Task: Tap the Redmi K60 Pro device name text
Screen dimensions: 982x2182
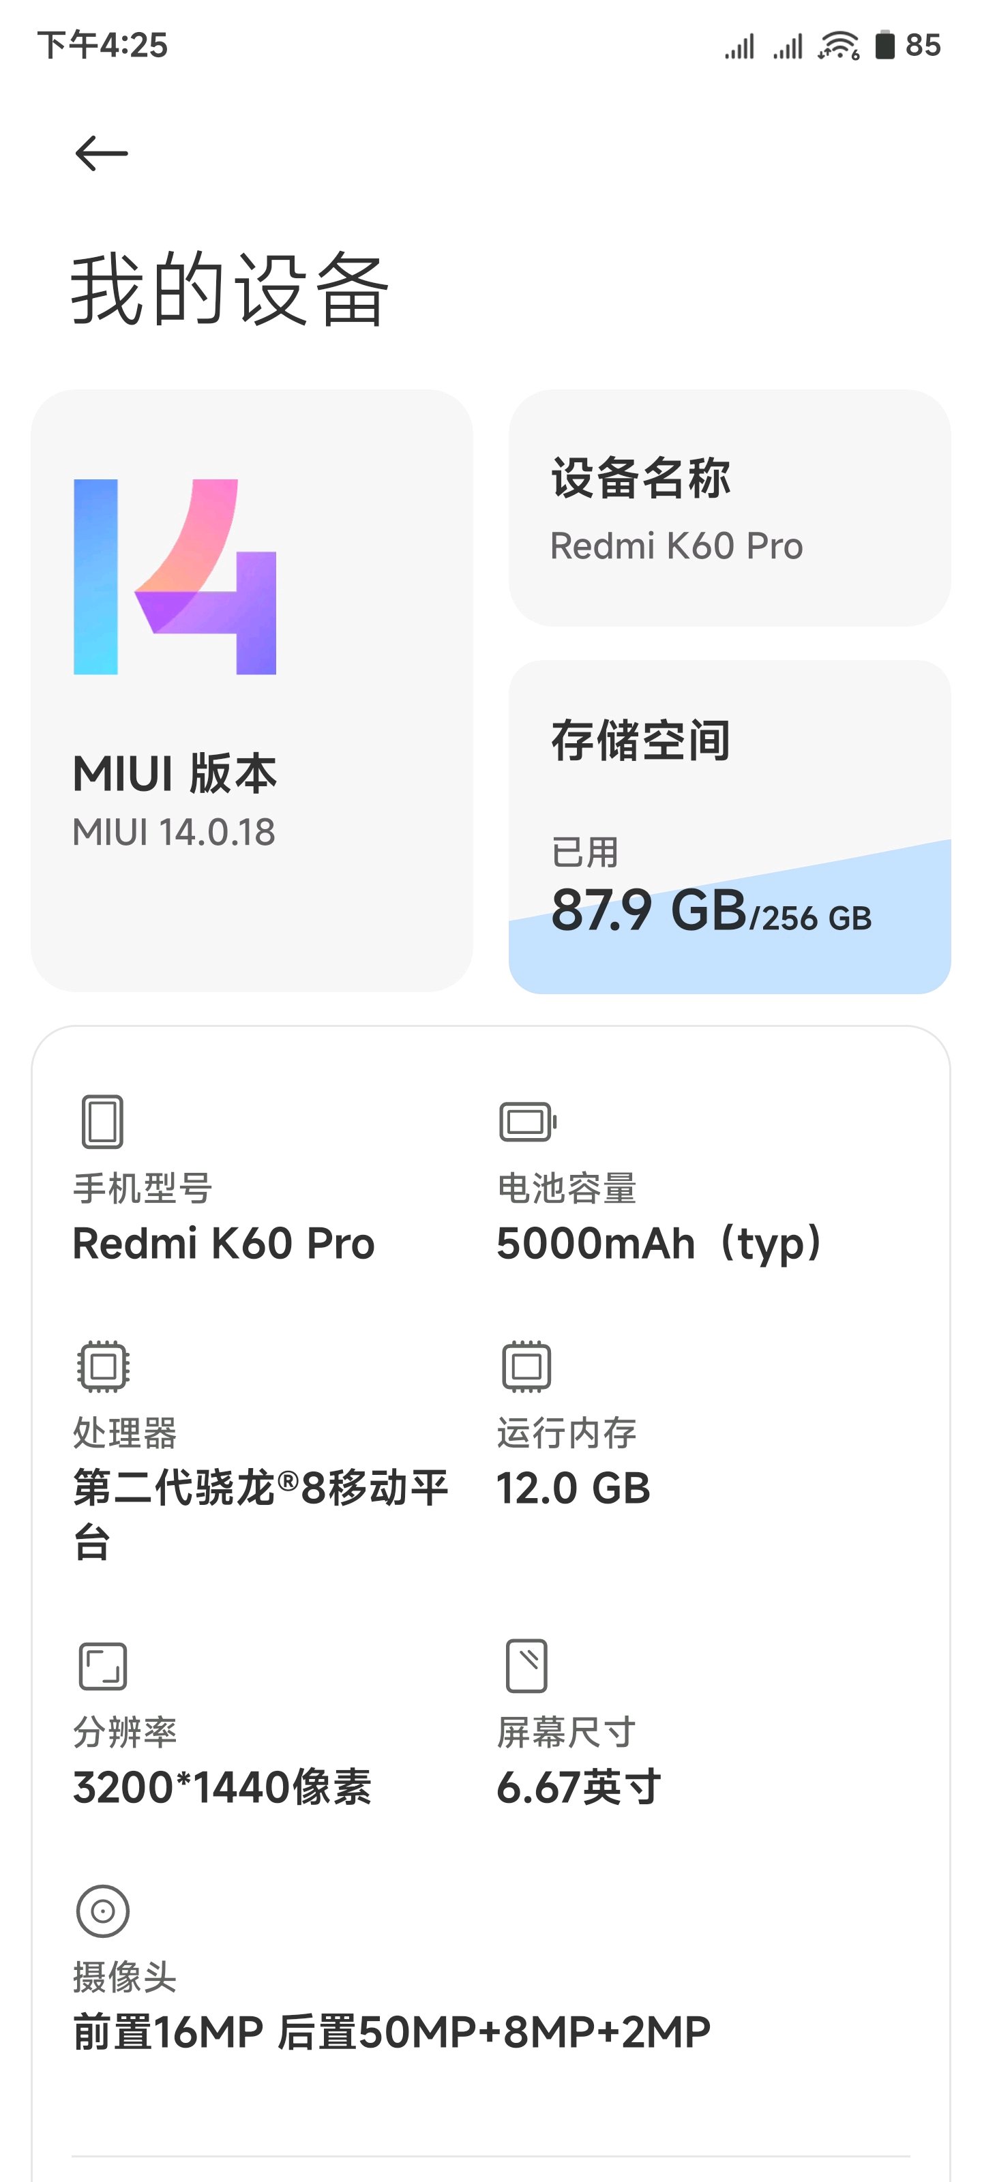Action: (x=676, y=545)
